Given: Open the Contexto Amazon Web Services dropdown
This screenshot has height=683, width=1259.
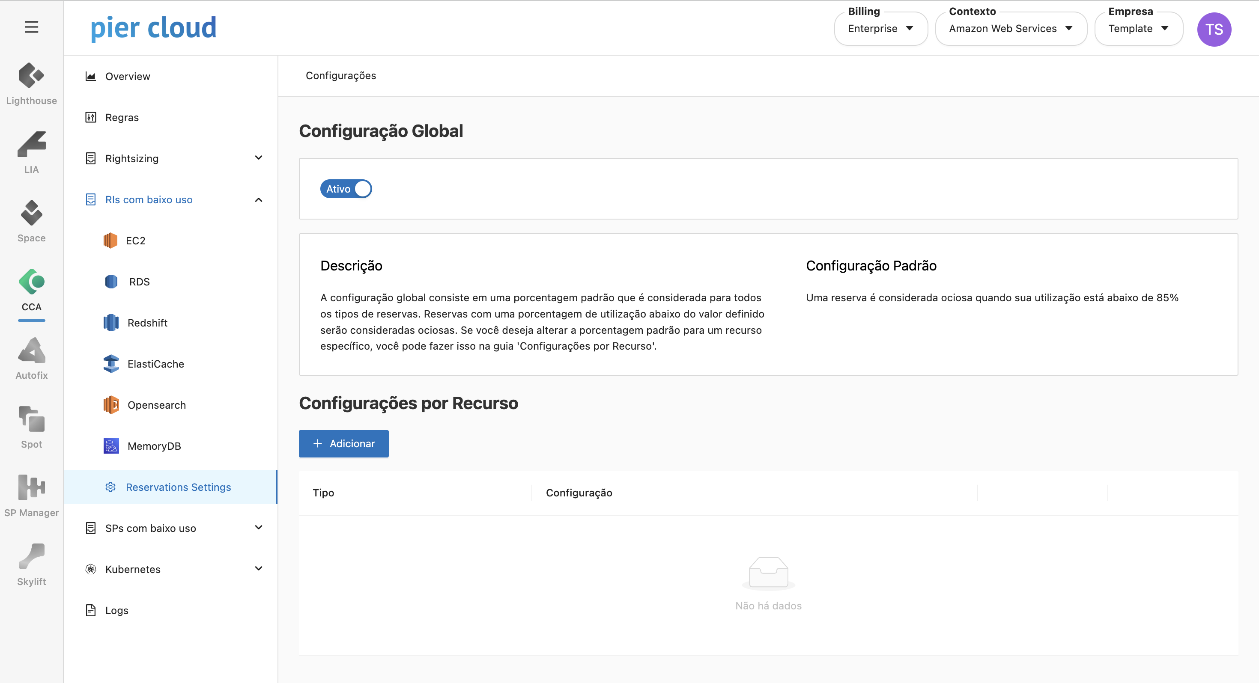Looking at the screenshot, I should 1010,29.
